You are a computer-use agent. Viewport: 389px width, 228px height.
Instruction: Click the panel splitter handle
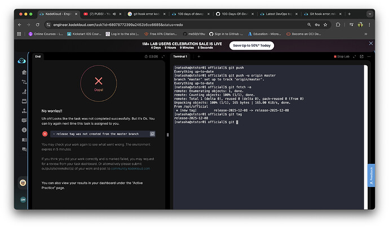pyautogui.click(x=167, y=135)
